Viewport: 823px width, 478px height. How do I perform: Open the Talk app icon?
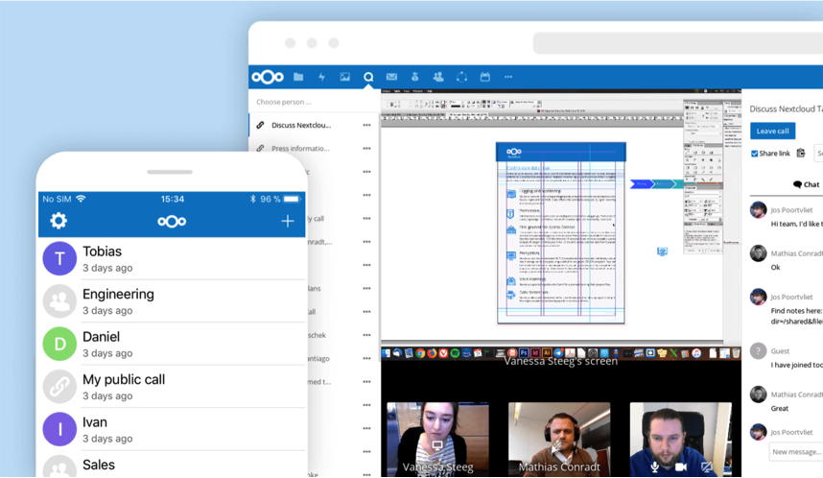(368, 77)
